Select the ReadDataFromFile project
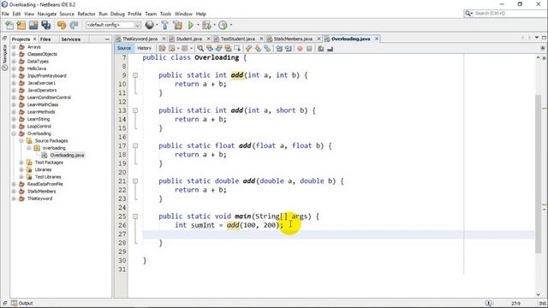 pyautogui.click(x=45, y=184)
